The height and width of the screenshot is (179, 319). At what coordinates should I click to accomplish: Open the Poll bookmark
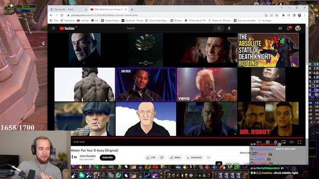click(95, 20)
